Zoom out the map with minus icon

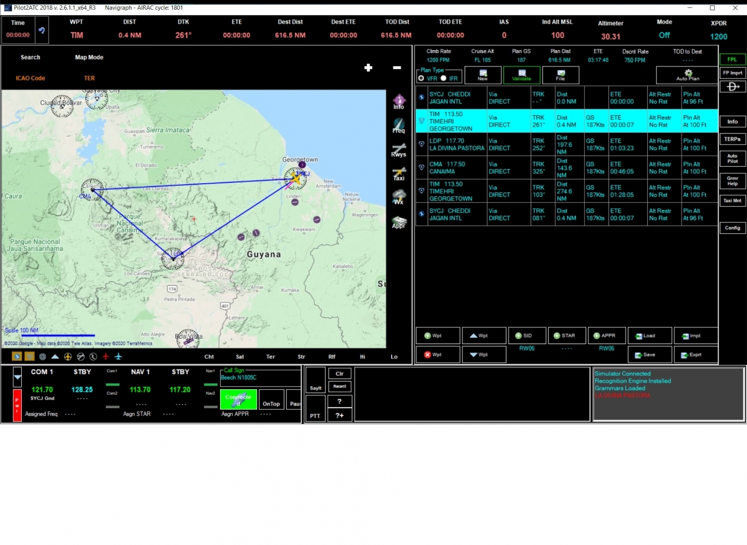coord(397,68)
